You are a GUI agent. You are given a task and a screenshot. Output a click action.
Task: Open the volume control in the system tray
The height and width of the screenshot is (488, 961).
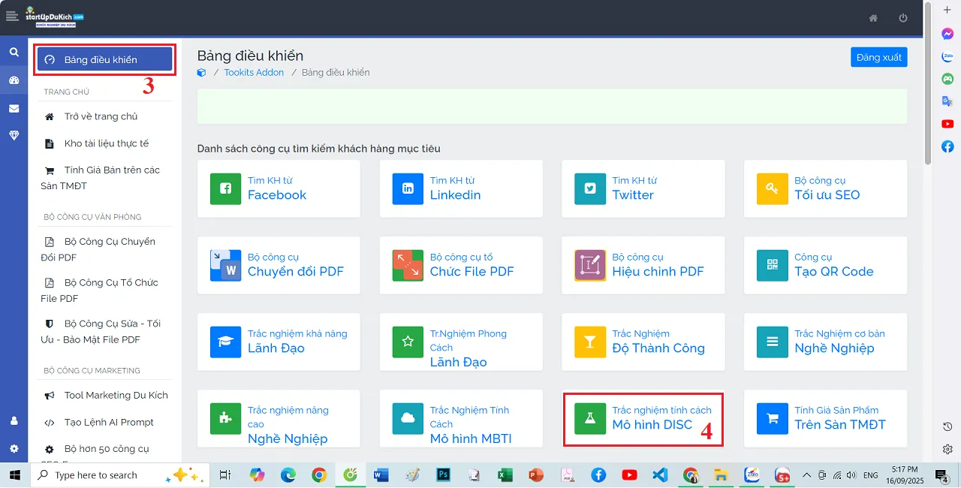pyautogui.click(x=851, y=475)
